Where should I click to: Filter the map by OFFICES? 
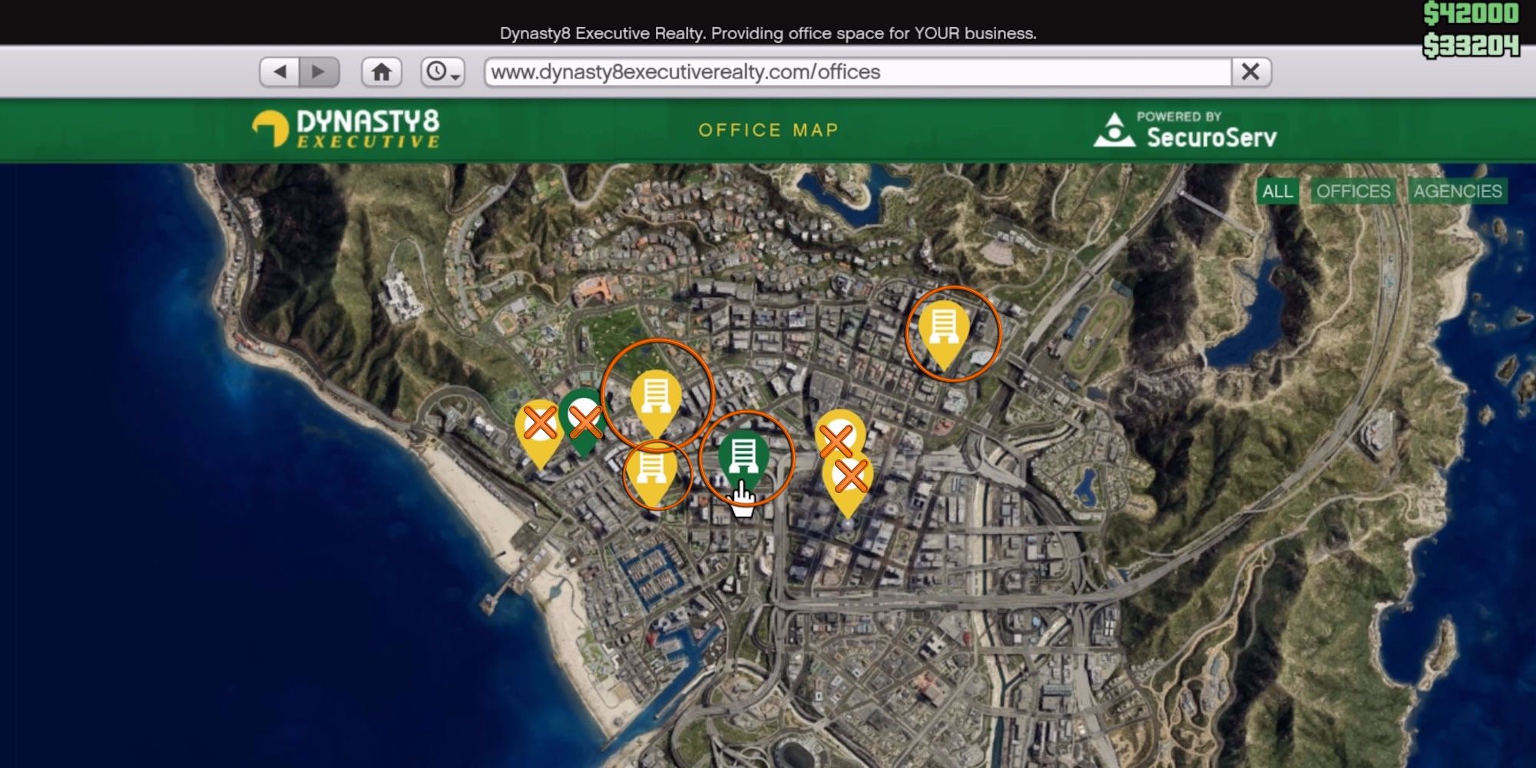coord(1353,191)
